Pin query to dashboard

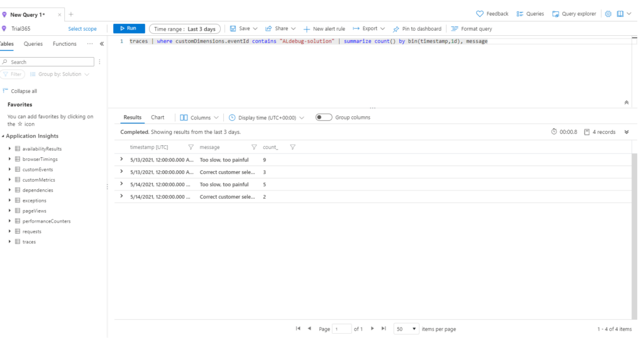pos(417,29)
